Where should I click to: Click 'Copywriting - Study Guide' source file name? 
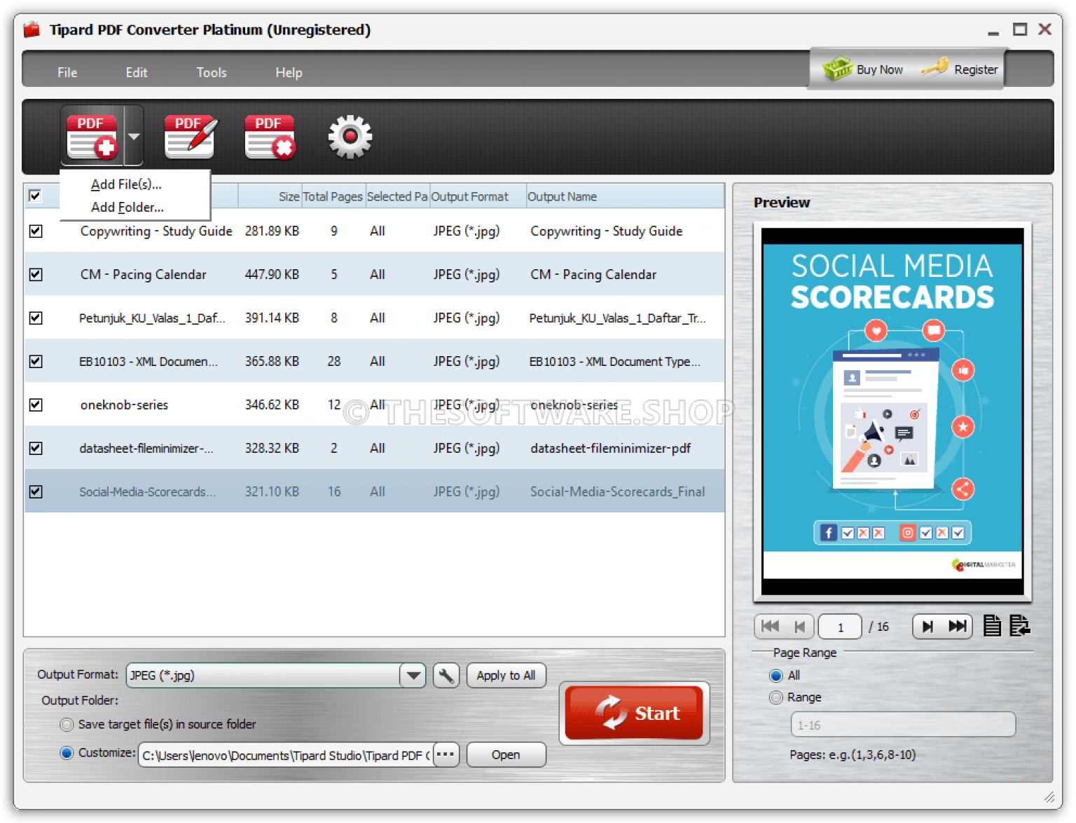pyautogui.click(x=156, y=231)
